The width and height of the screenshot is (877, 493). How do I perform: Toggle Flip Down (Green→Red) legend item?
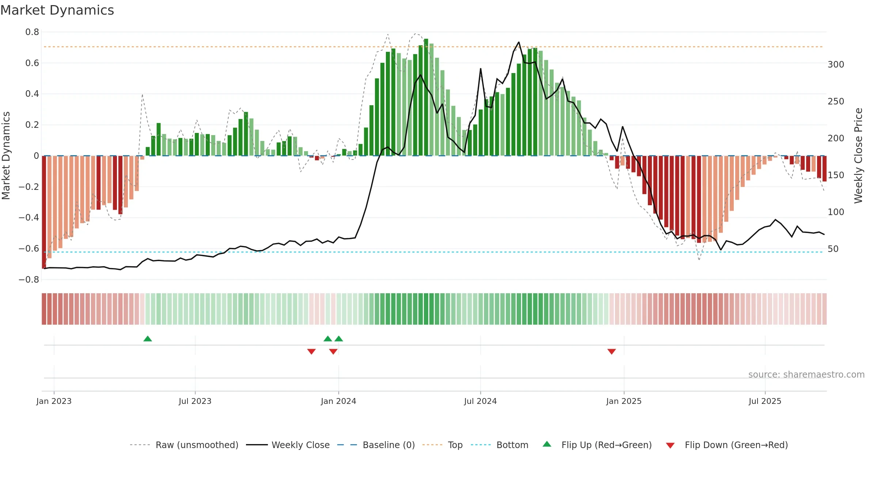pos(727,445)
